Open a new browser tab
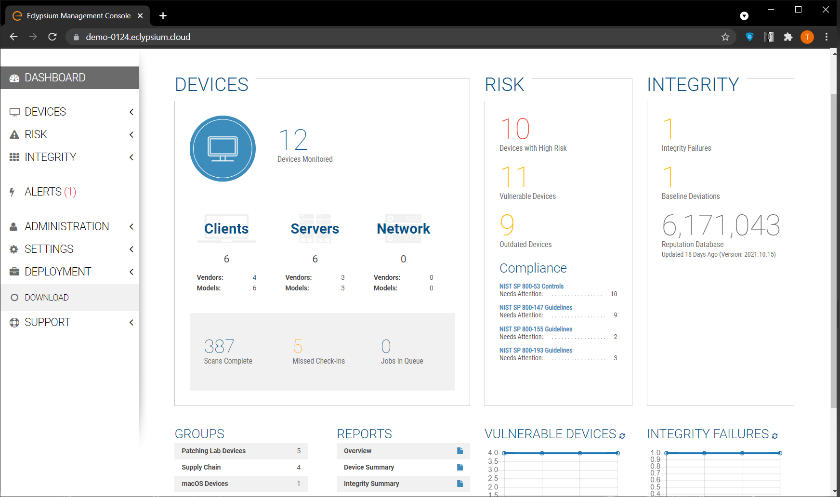 163,16
